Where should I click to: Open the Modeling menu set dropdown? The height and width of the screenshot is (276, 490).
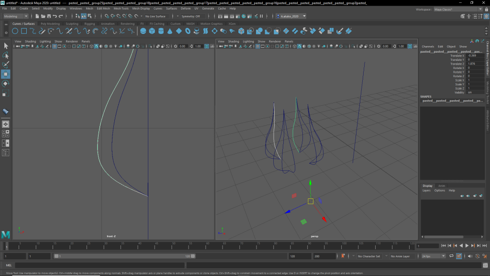pos(16,16)
